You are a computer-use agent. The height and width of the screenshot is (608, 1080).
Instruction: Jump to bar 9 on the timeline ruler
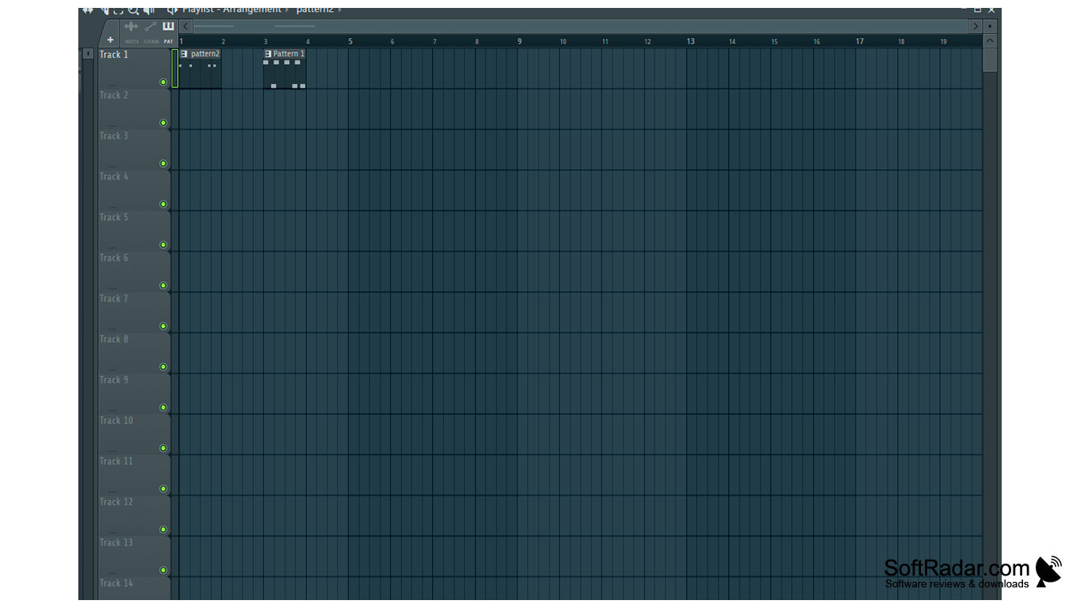(520, 41)
